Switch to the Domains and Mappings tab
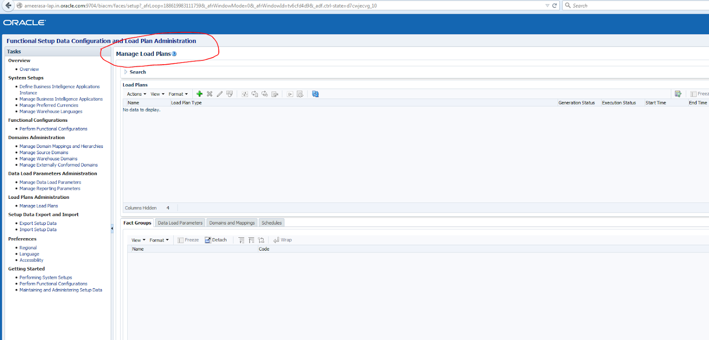This screenshot has width=709, height=340. click(x=232, y=223)
